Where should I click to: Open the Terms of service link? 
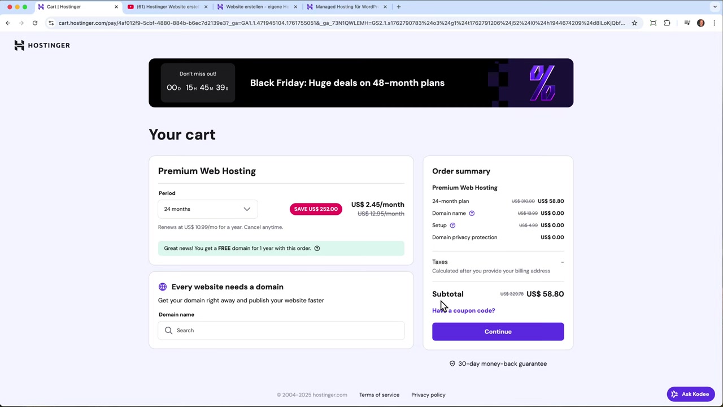coord(379,395)
